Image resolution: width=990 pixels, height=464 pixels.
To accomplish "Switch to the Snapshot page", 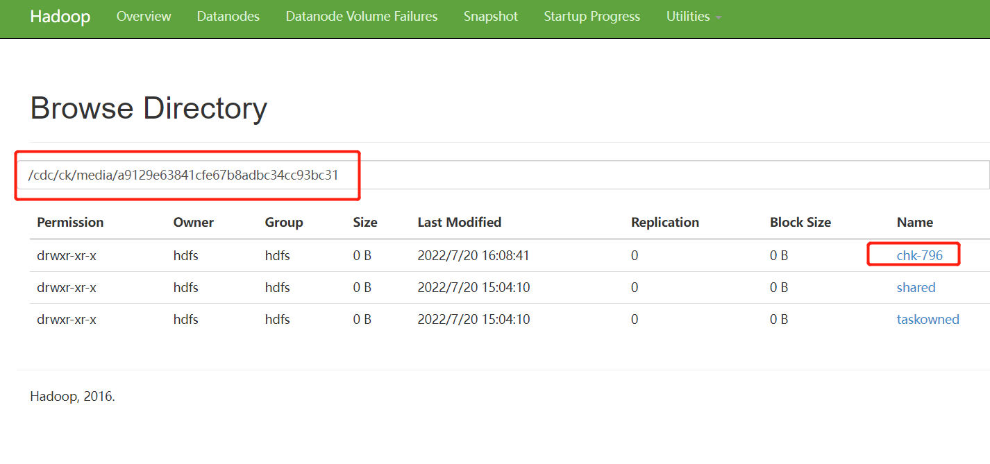I will 491,17.
